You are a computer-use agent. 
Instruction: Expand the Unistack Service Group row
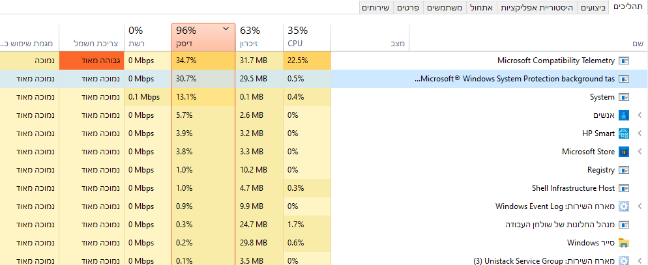tap(640, 260)
